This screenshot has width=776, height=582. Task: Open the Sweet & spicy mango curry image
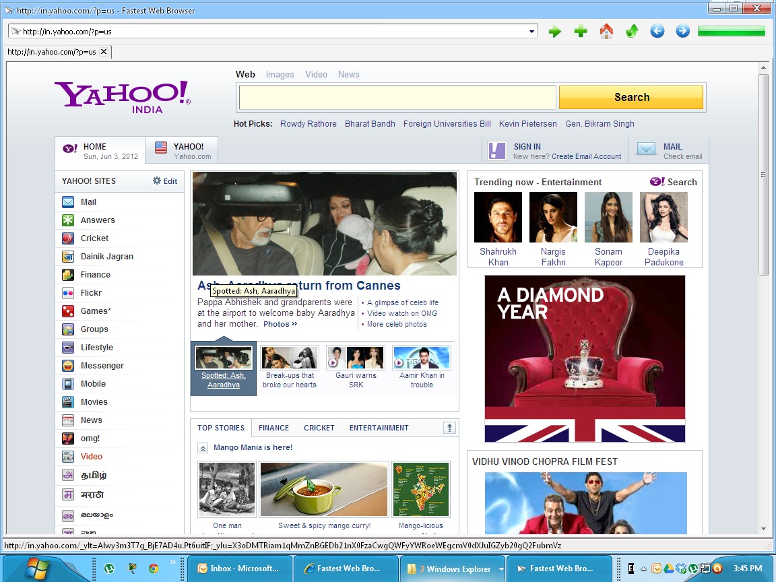pos(323,490)
